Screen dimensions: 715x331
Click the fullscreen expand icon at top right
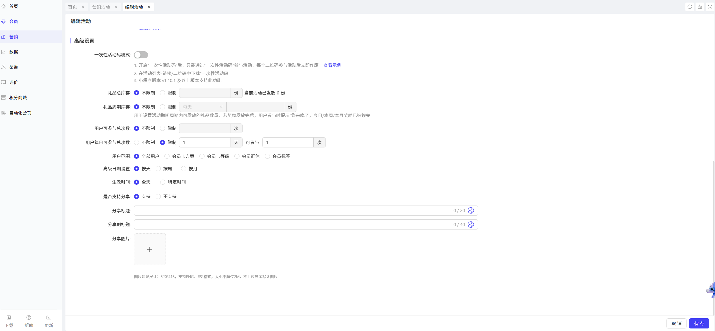click(x=710, y=7)
